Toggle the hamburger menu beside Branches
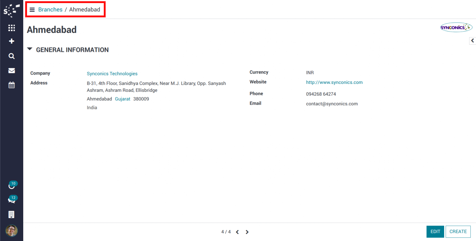 tap(32, 10)
